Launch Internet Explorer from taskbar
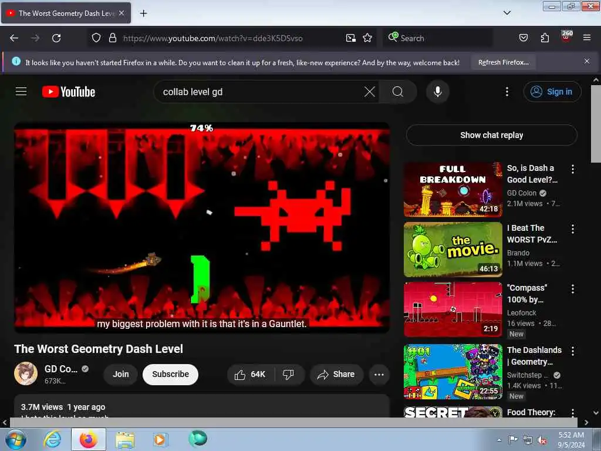This screenshot has height=451, width=601. pyautogui.click(x=52, y=439)
